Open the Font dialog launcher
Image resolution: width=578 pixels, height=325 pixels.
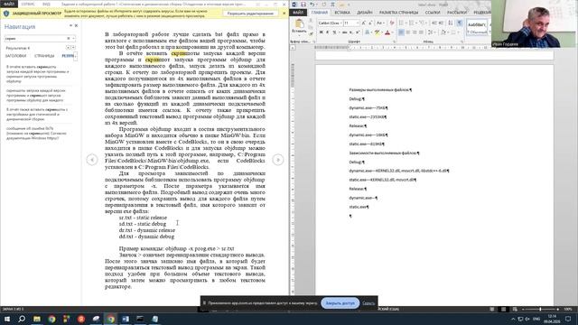pos(395,42)
